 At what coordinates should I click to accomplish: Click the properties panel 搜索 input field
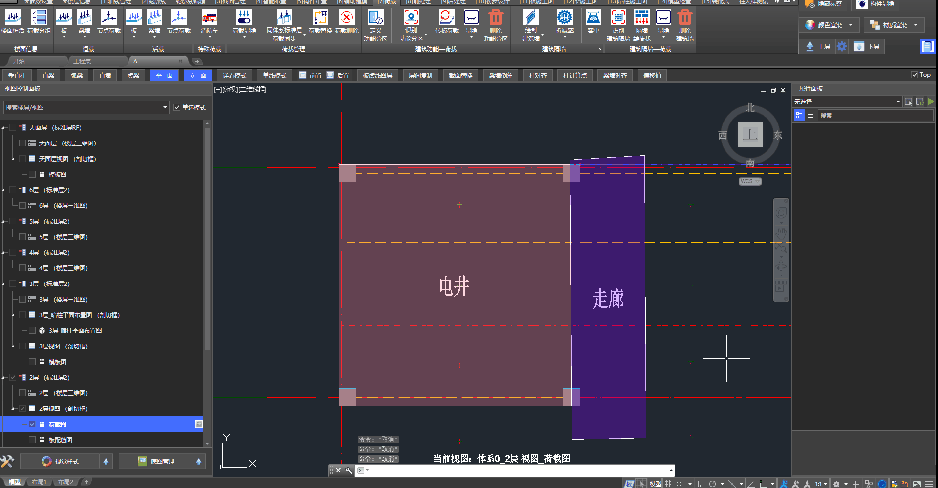tap(874, 115)
